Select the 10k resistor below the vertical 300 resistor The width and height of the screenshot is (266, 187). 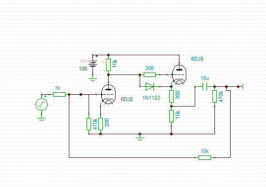(171, 116)
